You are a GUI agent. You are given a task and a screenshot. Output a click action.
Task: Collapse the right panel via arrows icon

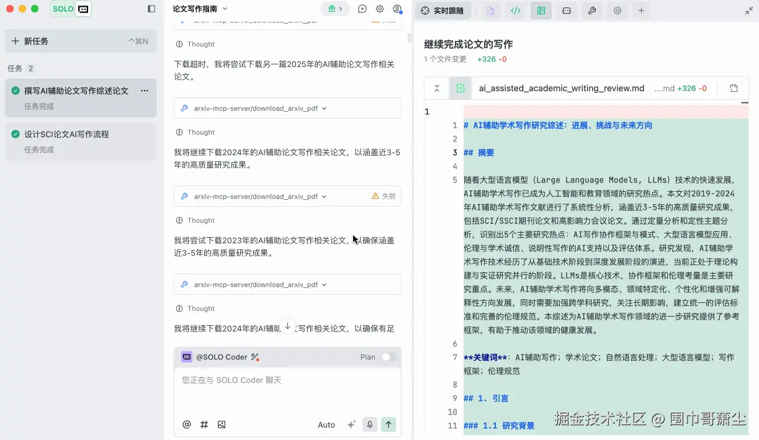pyautogui.click(x=749, y=11)
